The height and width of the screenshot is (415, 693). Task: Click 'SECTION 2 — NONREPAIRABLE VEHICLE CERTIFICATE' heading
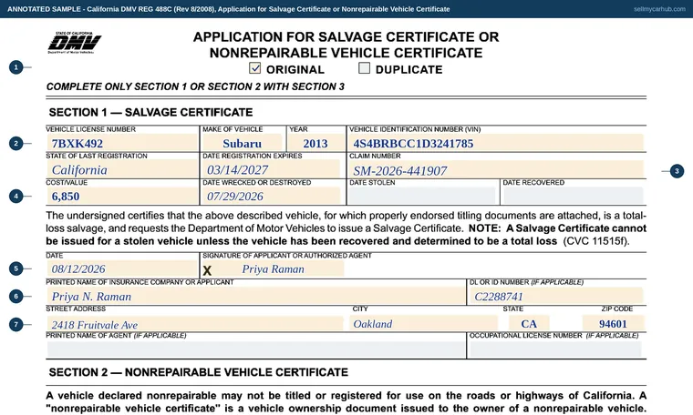199,372
